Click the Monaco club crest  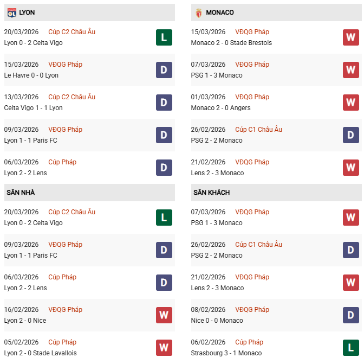click(x=198, y=12)
